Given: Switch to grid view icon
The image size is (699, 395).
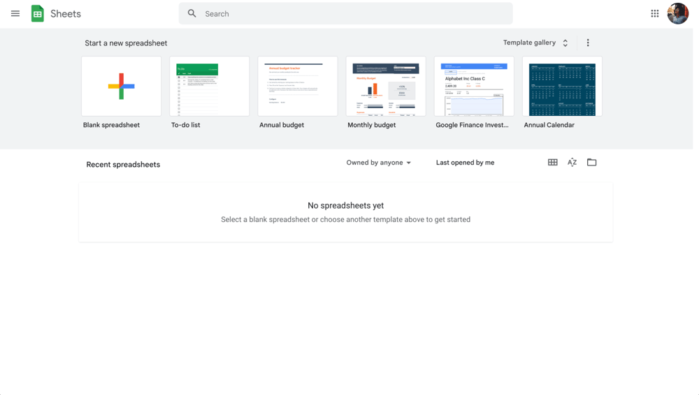Looking at the screenshot, I should (x=553, y=163).
